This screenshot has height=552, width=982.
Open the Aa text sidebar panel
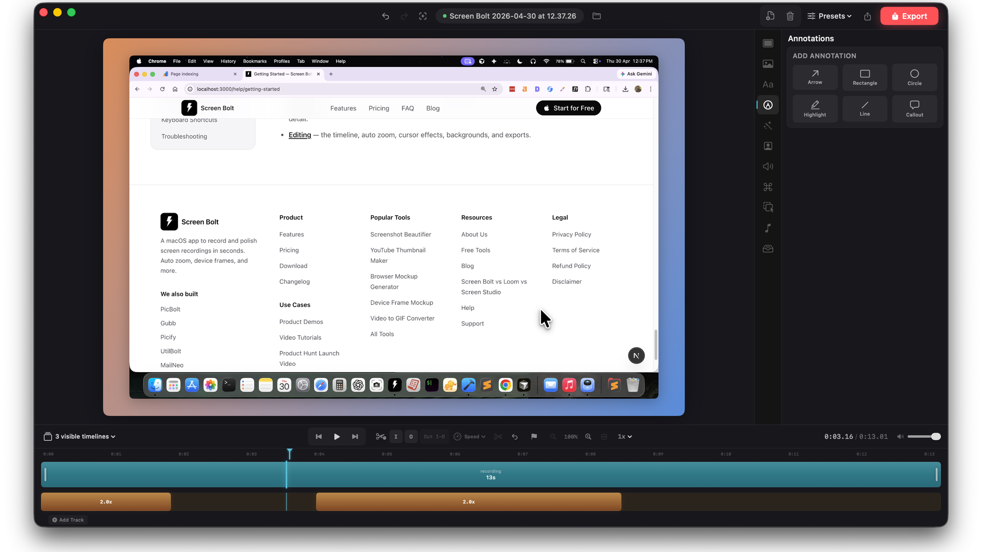(768, 84)
